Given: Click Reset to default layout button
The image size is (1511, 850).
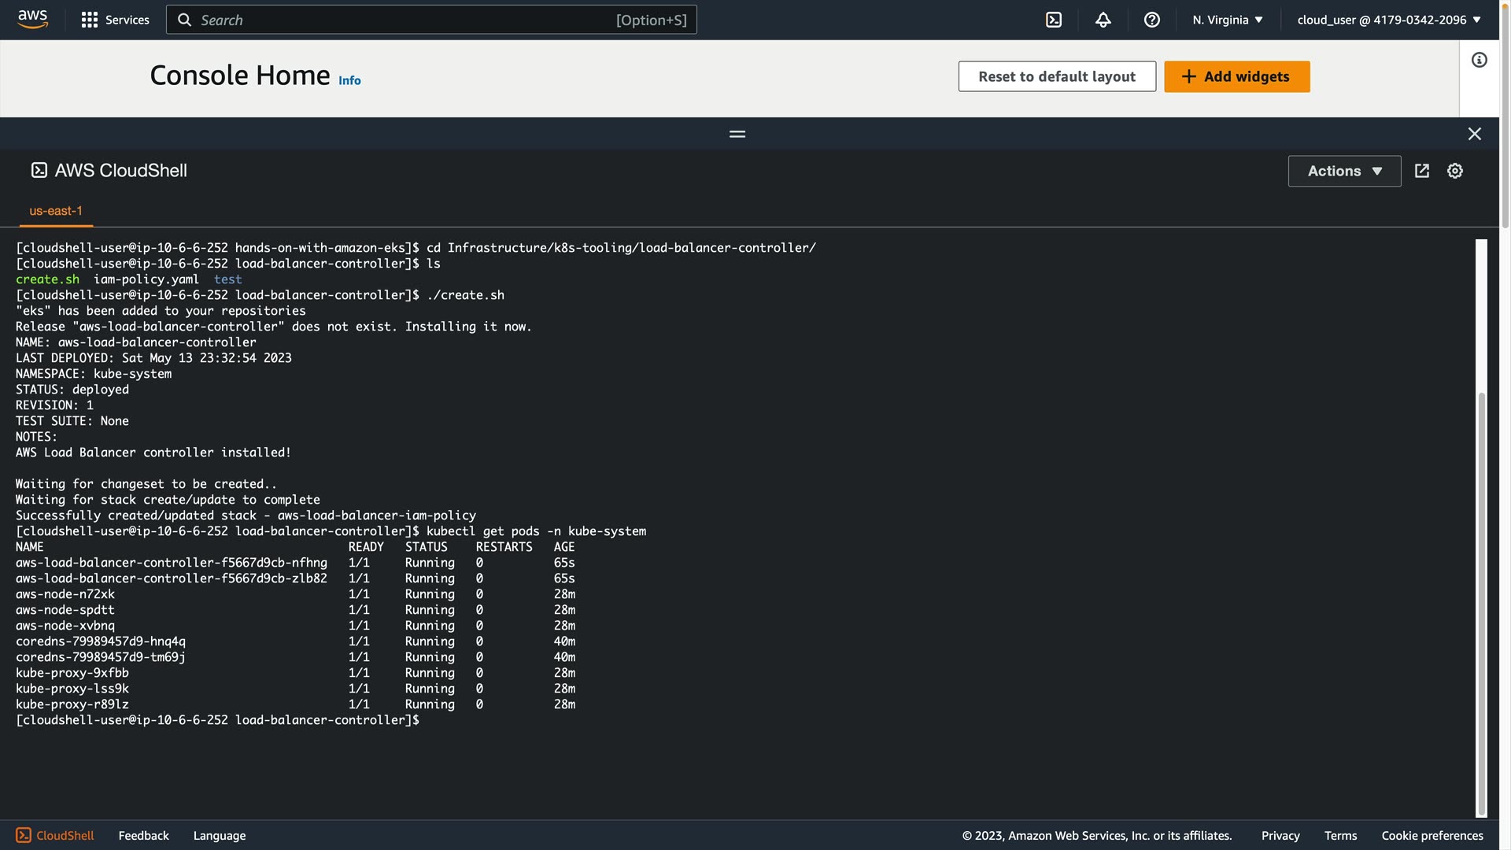Looking at the screenshot, I should click(x=1056, y=76).
